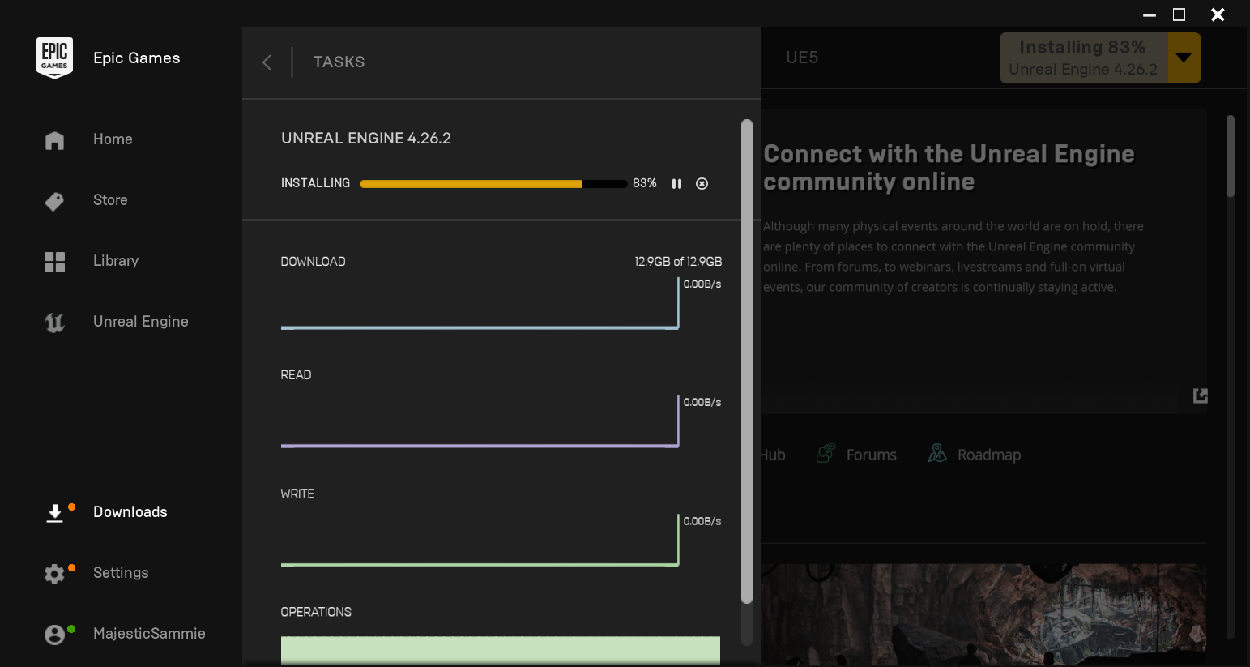Cancel the Unreal Engine 4.26.2 installation
Image resolution: width=1250 pixels, height=667 pixels.
coord(702,184)
